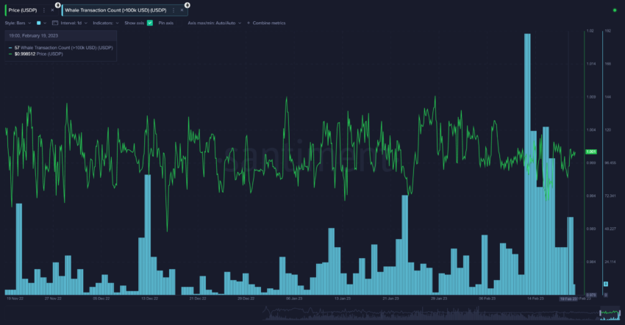Click the 192 whale count axis value
The height and width of the screenshot is (325, 625).
(x=607, y=31)
